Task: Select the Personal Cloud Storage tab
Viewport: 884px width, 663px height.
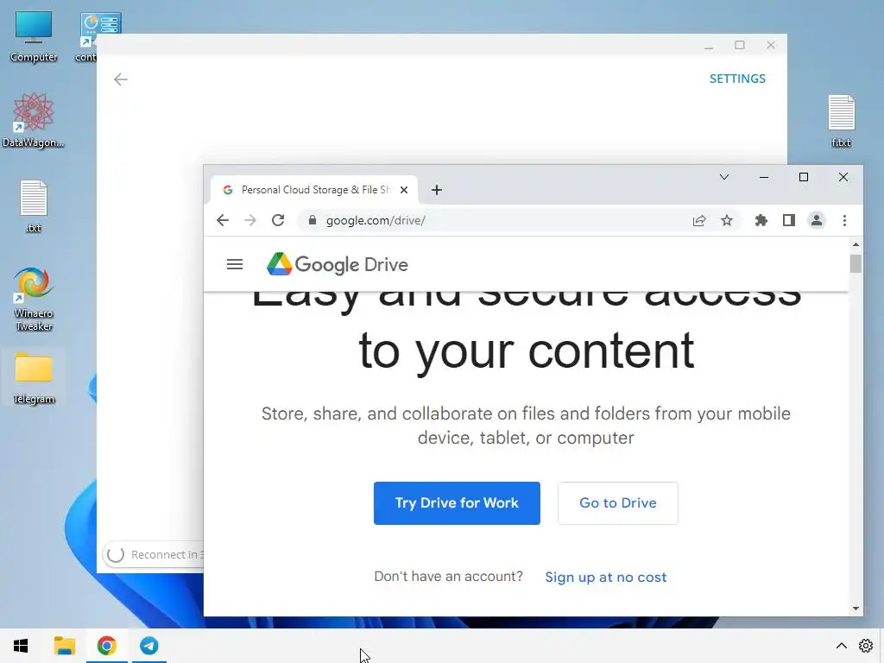Action: tap(314, 190)
